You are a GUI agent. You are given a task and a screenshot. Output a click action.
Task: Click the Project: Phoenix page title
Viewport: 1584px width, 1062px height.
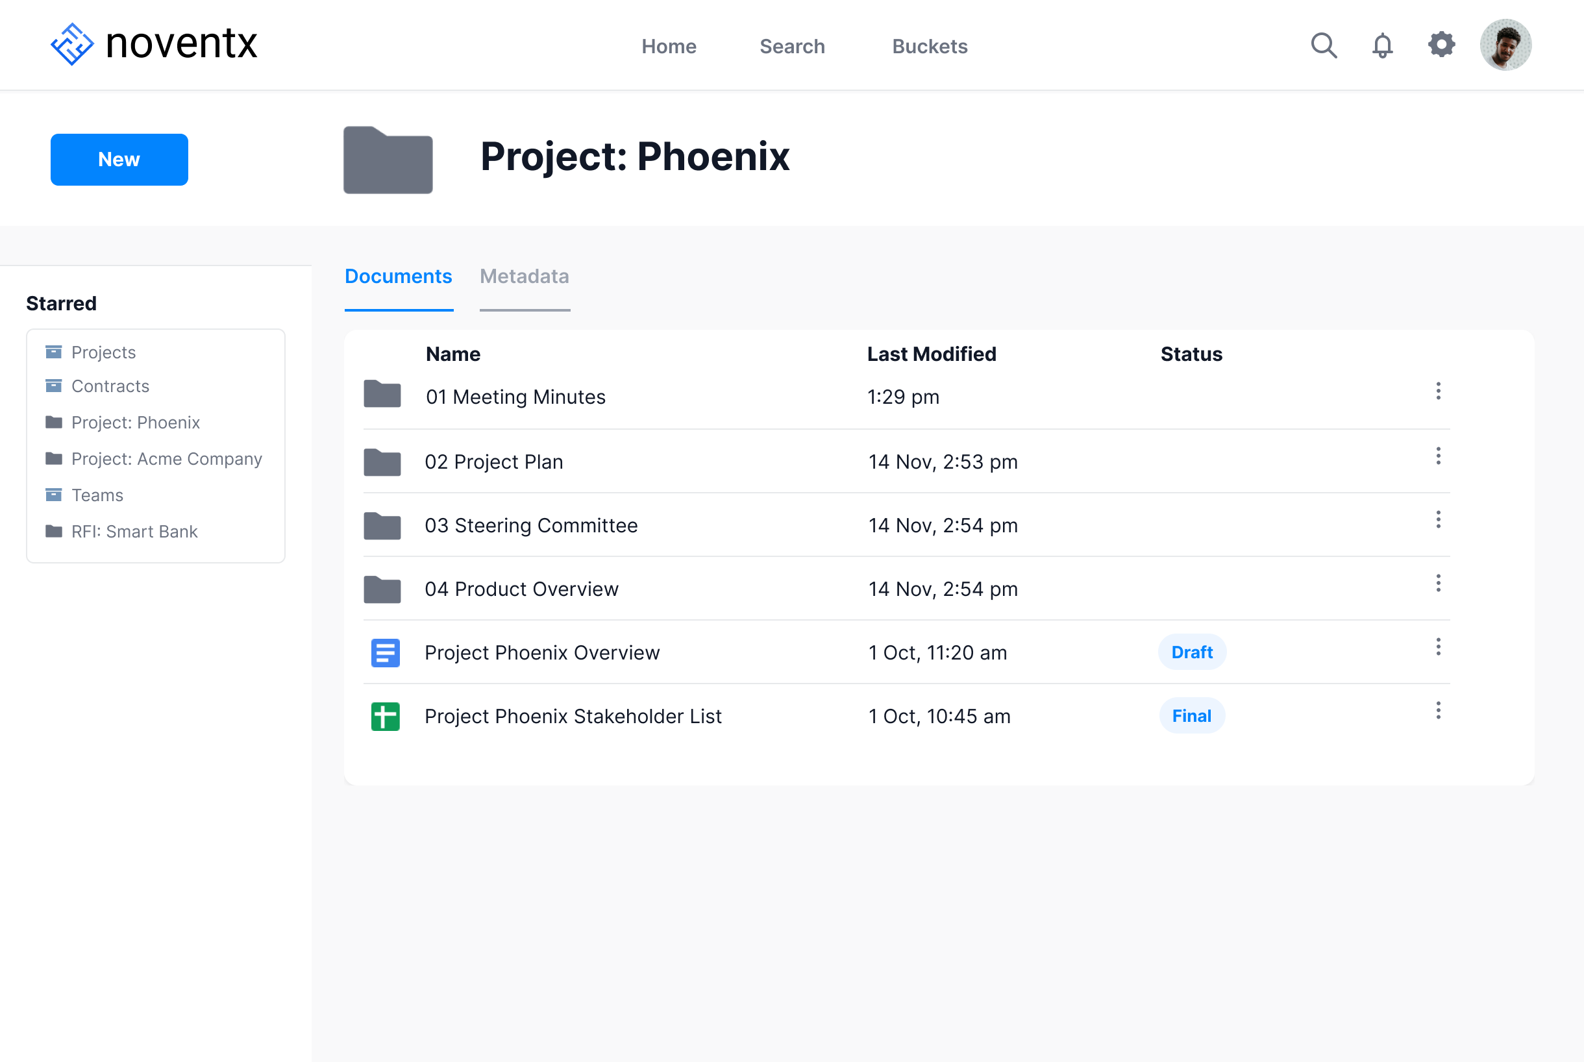[634, 156]
